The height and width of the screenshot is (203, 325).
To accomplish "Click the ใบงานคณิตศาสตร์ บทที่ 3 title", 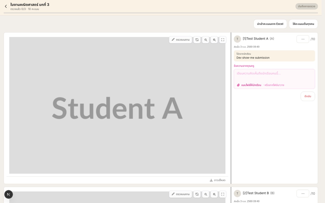I will click(30, 5).
